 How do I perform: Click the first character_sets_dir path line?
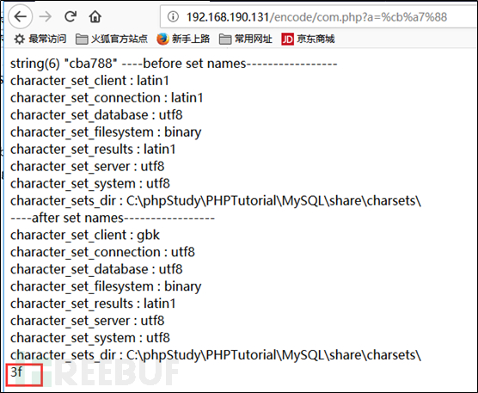(x=216, y=200)
